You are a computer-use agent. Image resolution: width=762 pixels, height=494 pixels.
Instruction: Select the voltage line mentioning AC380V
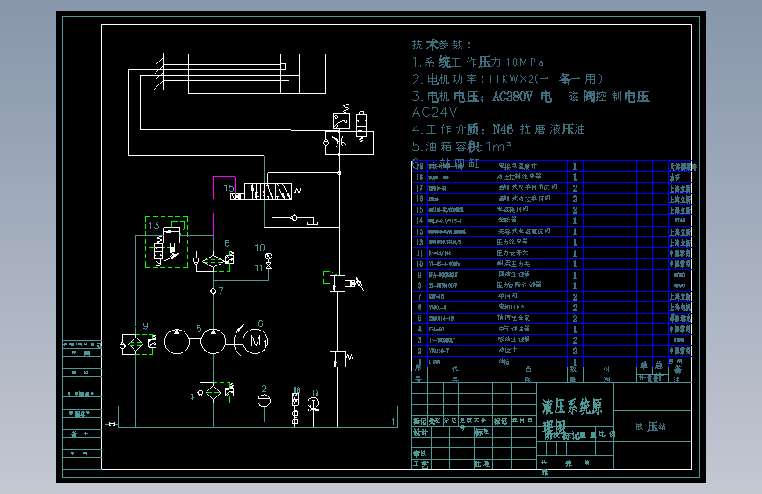pyautogui.click(x=530, y=97)
